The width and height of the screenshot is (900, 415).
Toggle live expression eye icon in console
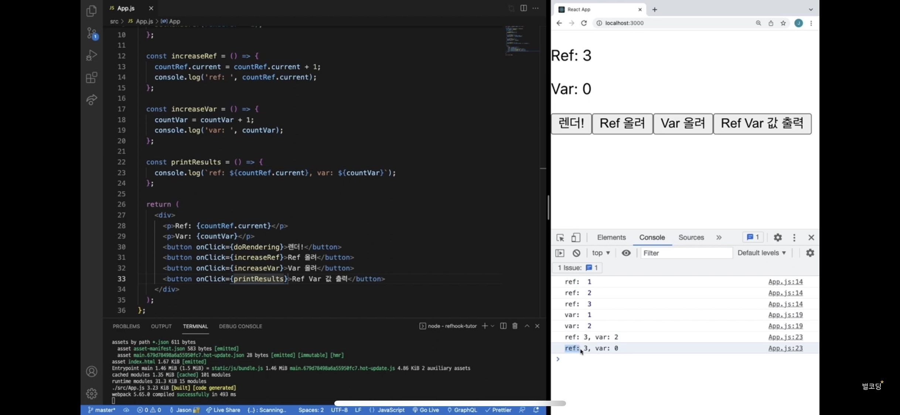point(626,253)
